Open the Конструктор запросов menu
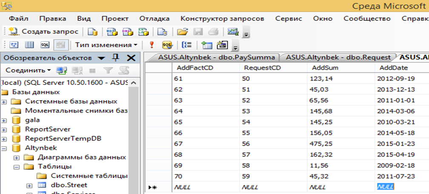Image resolution: width=429 pixels, height=194 pixels. coord(222,19)
